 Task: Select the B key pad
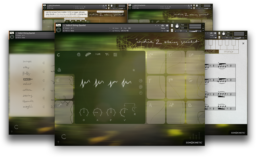click(195, 112)
